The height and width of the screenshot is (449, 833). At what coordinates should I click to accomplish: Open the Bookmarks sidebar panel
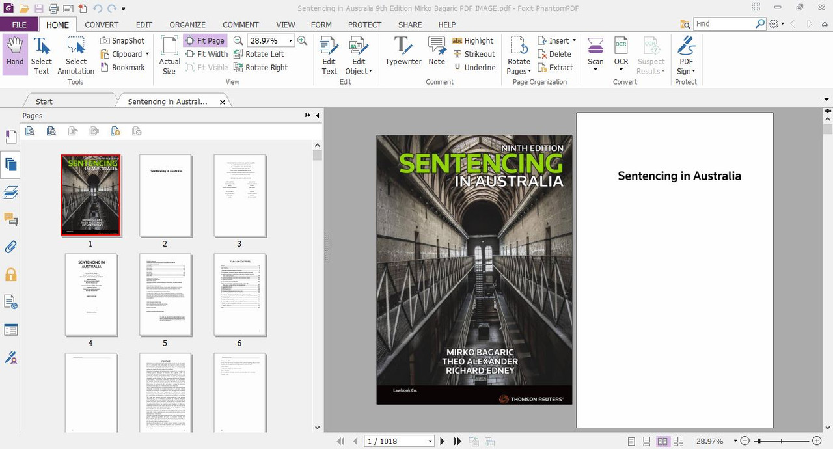[10, 137]
